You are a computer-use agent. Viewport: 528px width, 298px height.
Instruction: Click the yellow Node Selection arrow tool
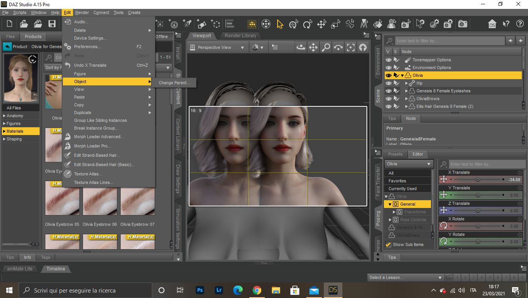[x=280, y=24]
